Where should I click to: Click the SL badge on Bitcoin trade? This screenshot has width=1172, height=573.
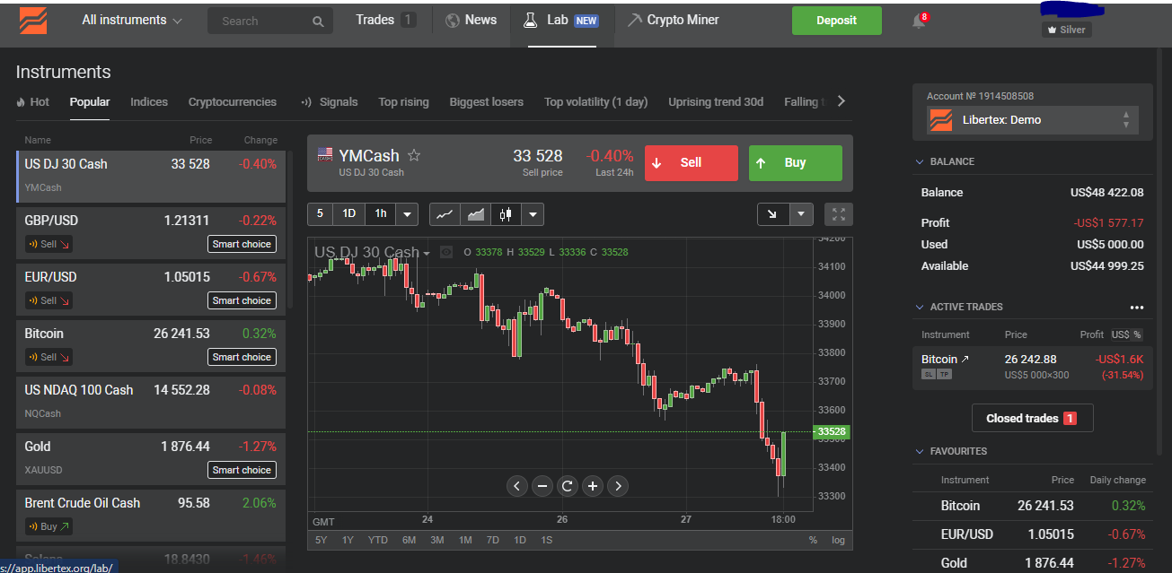pyautogui.click(x=929, y=375)
